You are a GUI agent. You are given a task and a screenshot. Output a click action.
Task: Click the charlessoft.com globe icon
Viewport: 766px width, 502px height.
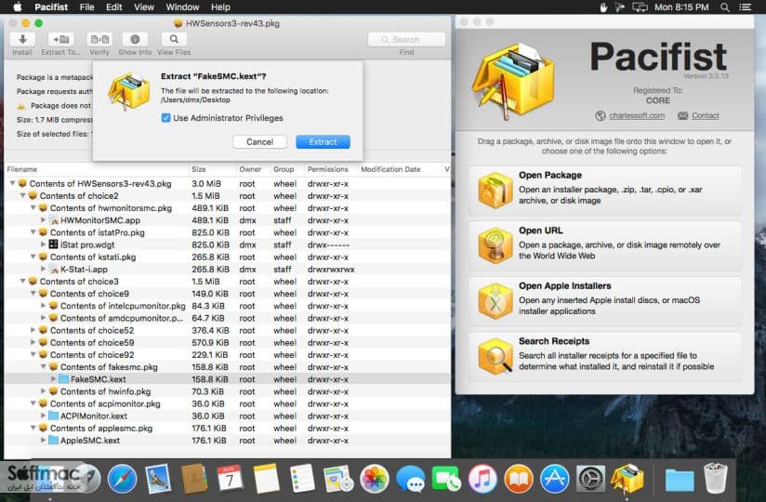click(600, 115)
